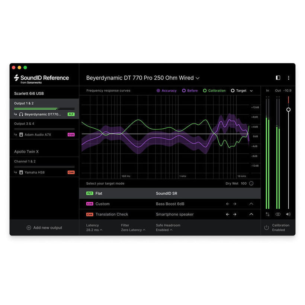Toggle the sidebar panel layout icon
Viewport: 305px width, 305px height.
tap(278, 78)
